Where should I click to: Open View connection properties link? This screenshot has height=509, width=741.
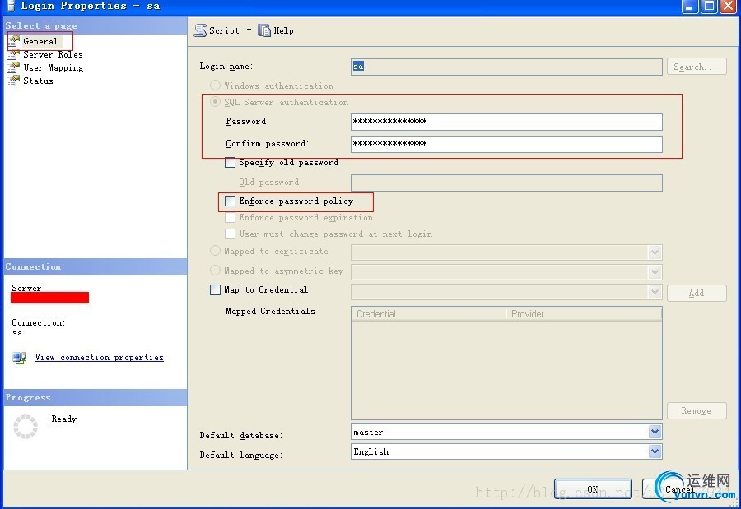click(100, 358)
